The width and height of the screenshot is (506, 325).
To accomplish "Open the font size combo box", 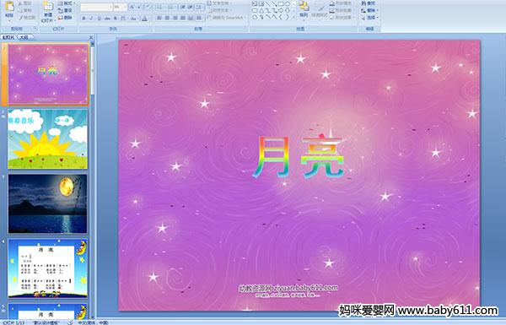I will pyautogui.click(x=120, y=7).
